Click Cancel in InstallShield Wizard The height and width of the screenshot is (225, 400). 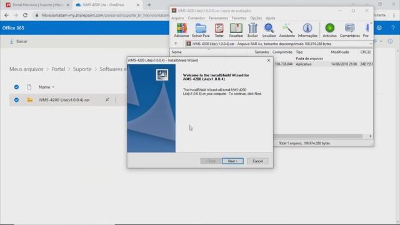(257, 161)
